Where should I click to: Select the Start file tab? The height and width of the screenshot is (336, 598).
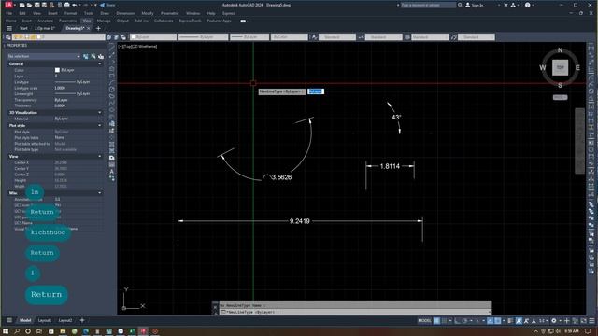(x=23, y=28)
